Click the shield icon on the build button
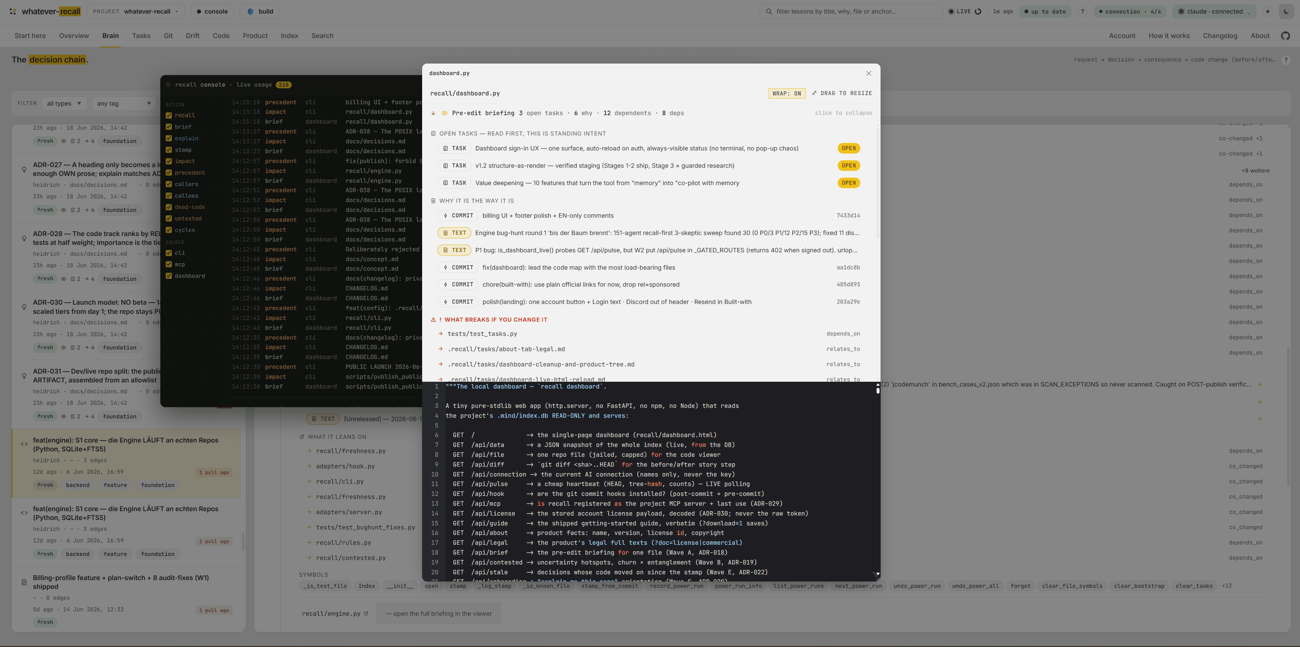 point(250,11)
